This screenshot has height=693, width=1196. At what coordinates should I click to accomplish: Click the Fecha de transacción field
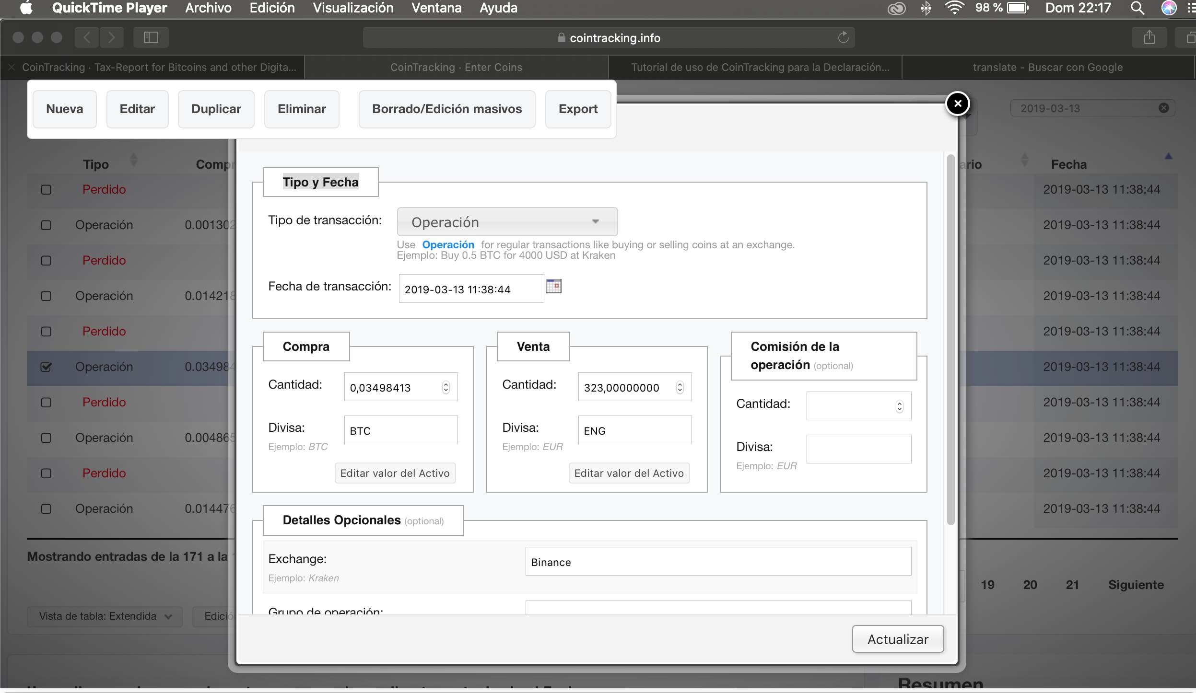[471, 289]
